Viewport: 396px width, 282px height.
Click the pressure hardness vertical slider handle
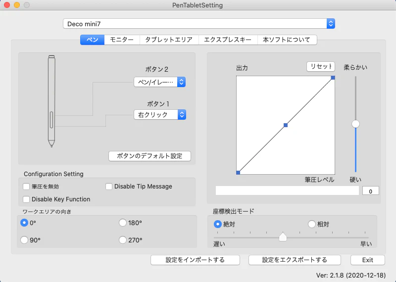point(355,124)
